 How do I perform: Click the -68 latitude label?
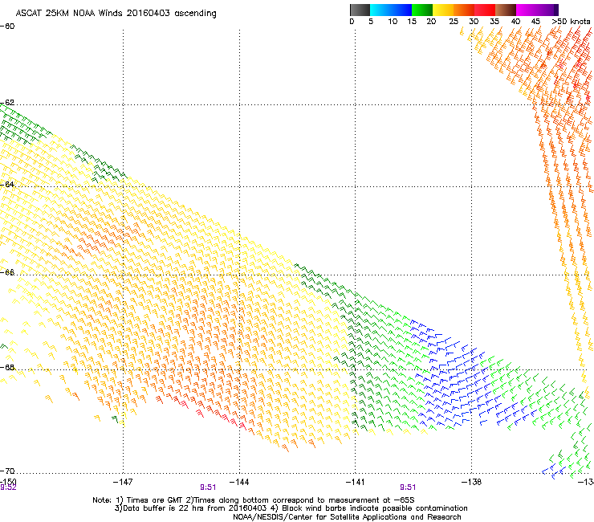point(7,367)
